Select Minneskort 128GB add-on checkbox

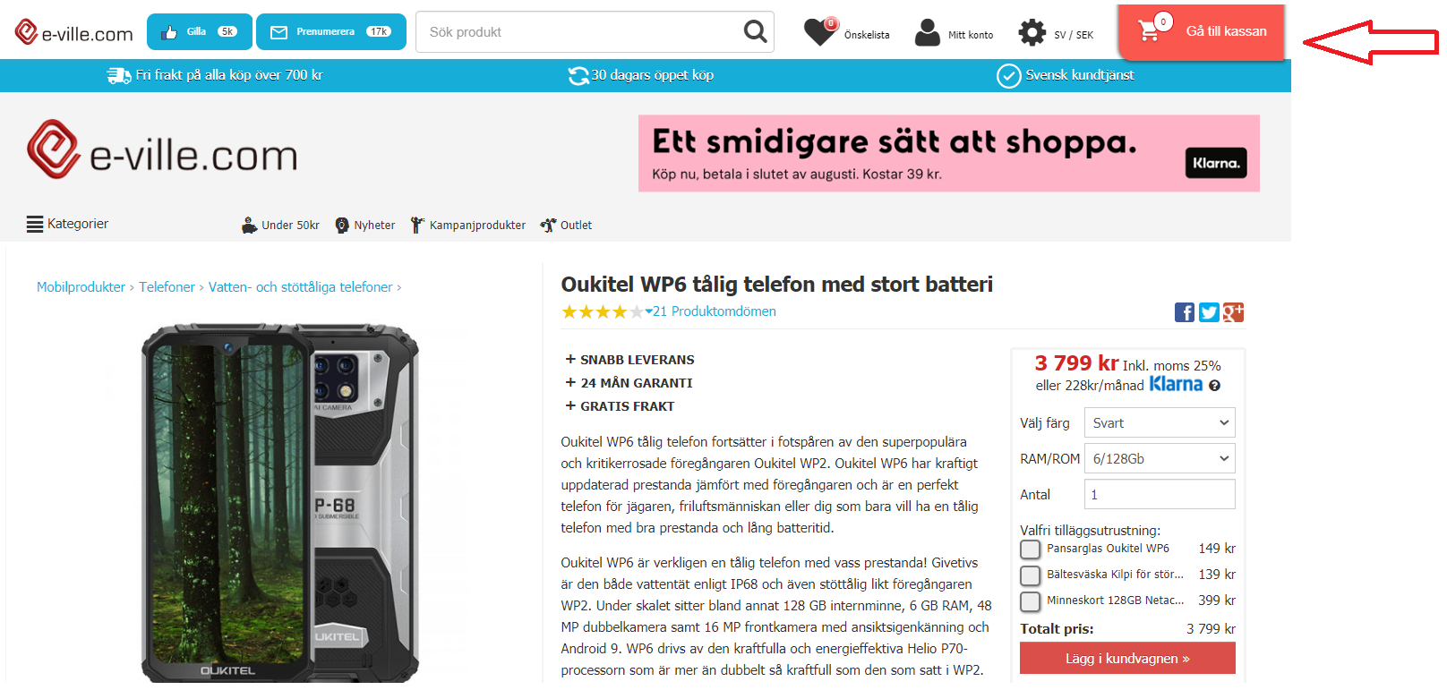point(1031,601)
